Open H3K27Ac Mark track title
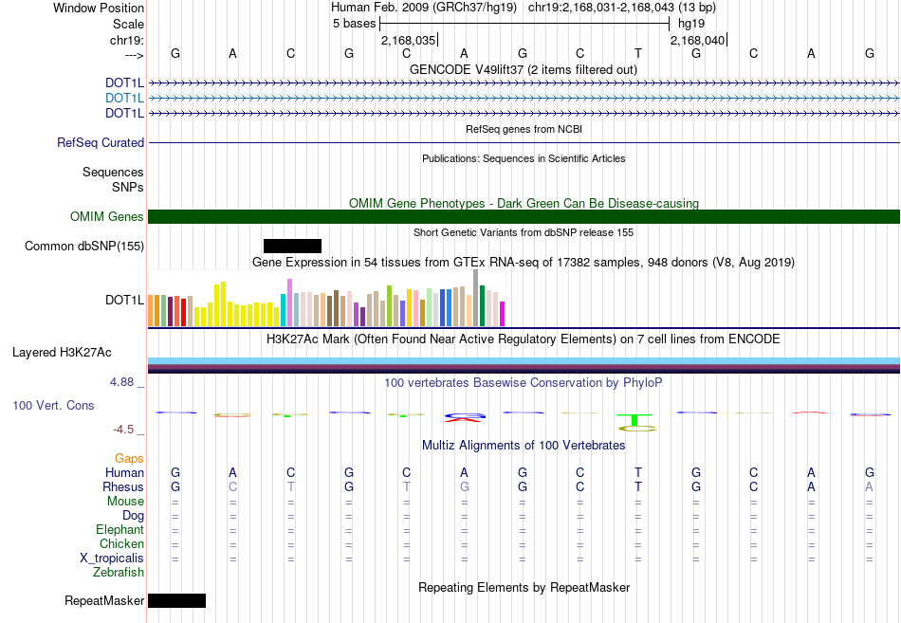This screenshot has width=901, height=623. pyautogui.click(x=524, y=339)
